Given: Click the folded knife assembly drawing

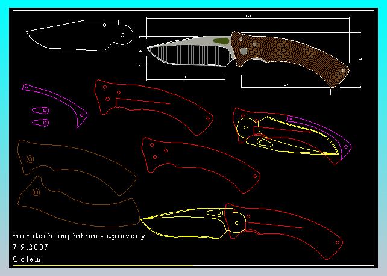Looking at the screenshot, I should [x=292, y=136].
